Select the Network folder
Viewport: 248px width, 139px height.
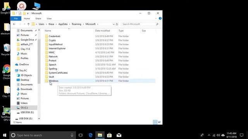point(53,57)
